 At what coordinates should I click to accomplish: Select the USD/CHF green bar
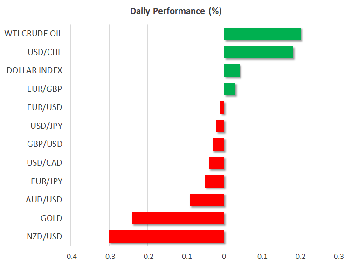(x=259, y=52)
